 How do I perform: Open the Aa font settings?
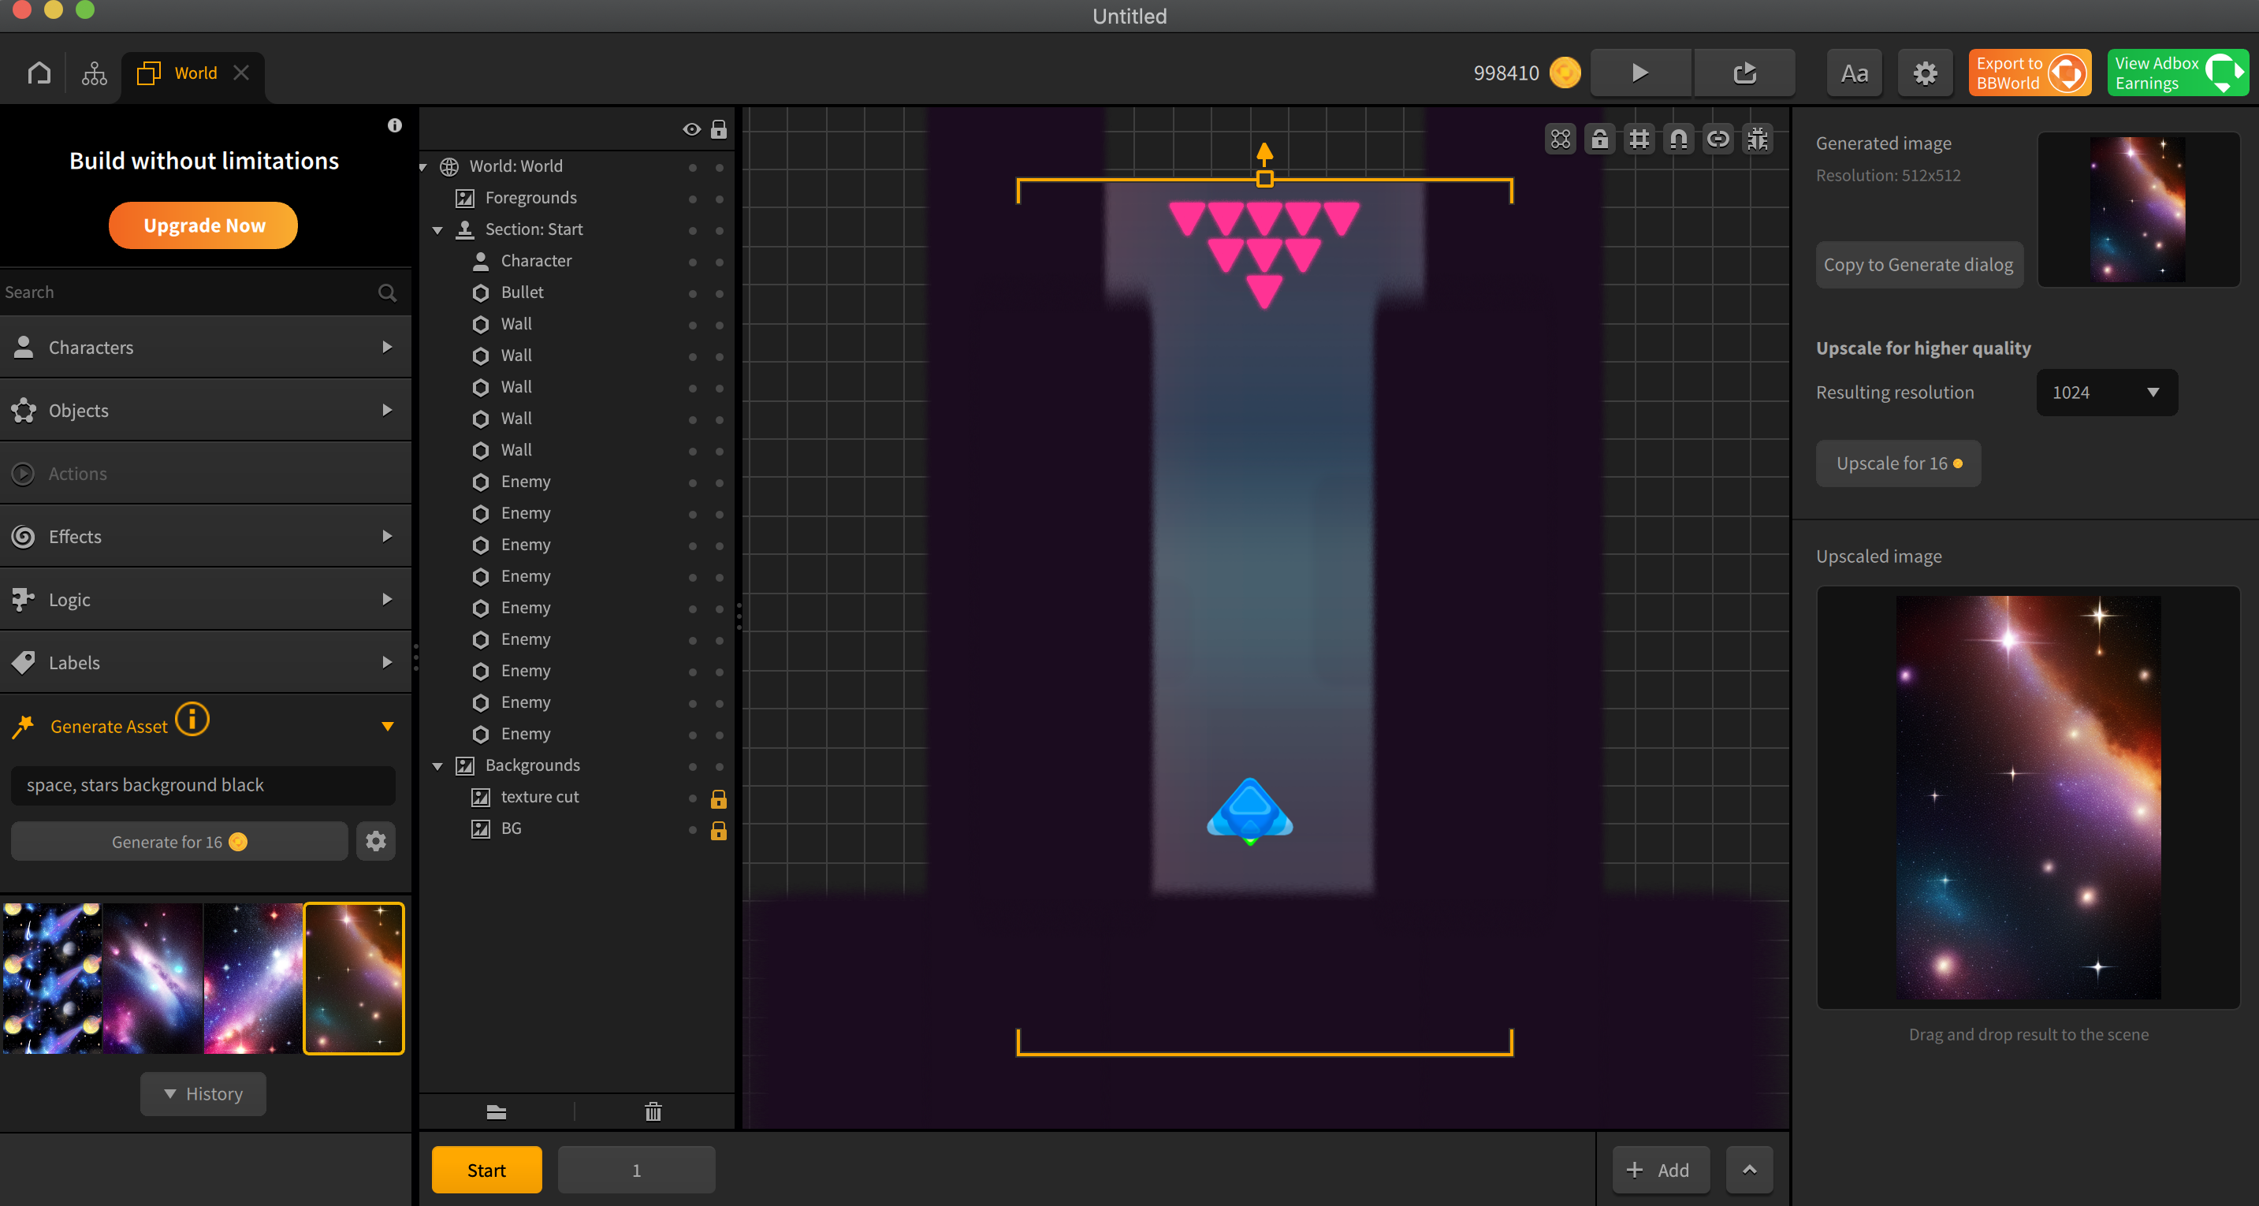point(1854,73)
